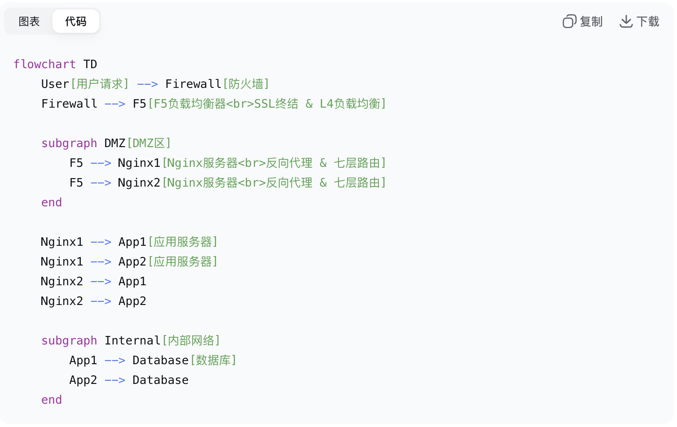Click the Nginx1[Nginx服务器] definition text
This screenshot has width=677, height=427.
coord(251,163)
